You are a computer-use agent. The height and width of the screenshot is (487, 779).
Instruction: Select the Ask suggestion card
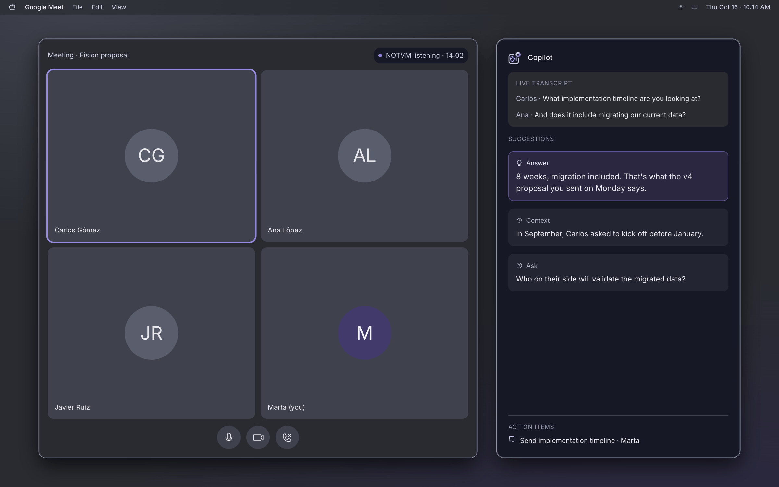click(x=618, y=272)
